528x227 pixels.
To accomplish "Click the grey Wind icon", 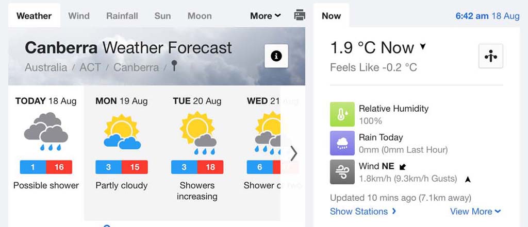I will tap(342, 172).
